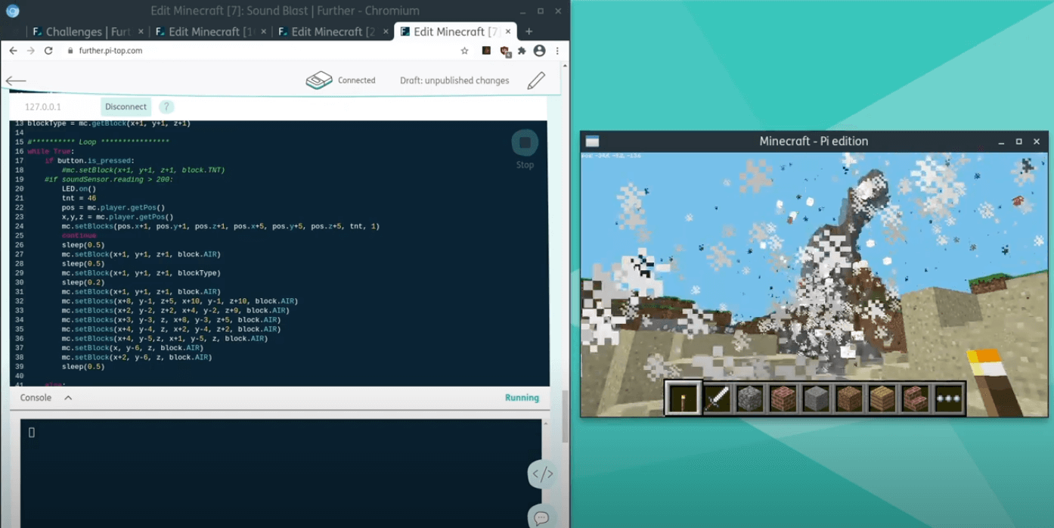Viewport: 1054px width, 528px height.
Task: Select the cobblestone block in the hotbar
Action: 750,398
